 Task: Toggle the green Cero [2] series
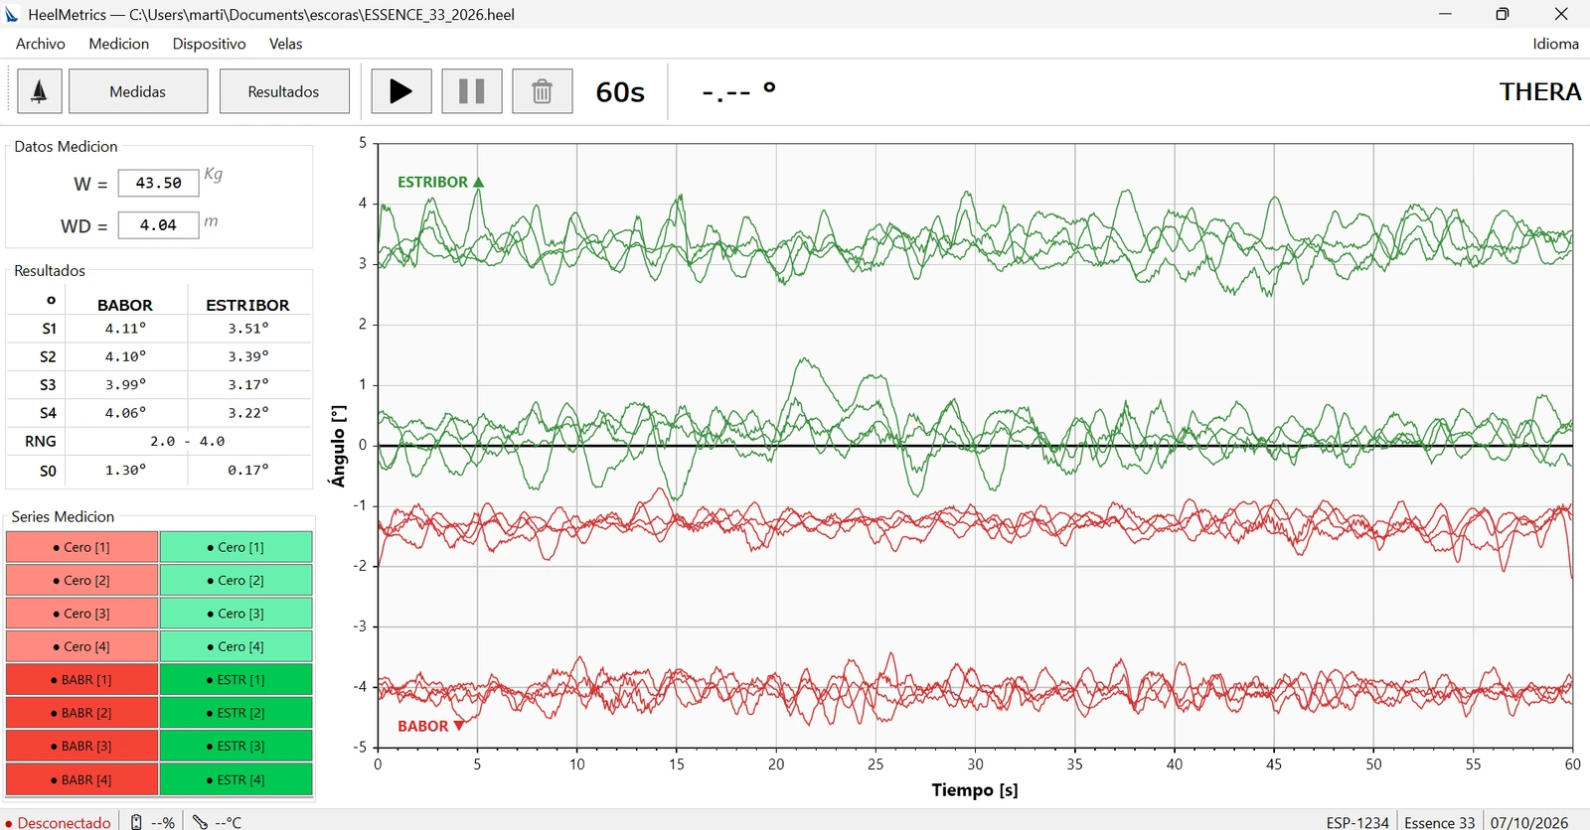237,580
